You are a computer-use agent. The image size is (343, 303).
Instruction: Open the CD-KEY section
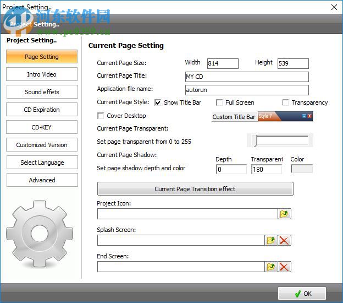(x=42, y=127)
